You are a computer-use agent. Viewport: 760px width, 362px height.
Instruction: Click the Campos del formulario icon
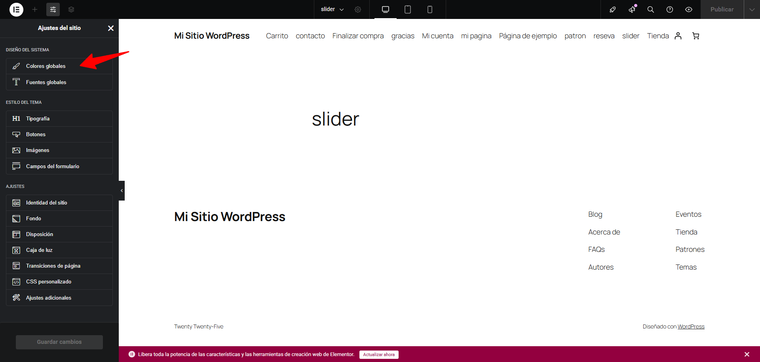pos(16,166)
